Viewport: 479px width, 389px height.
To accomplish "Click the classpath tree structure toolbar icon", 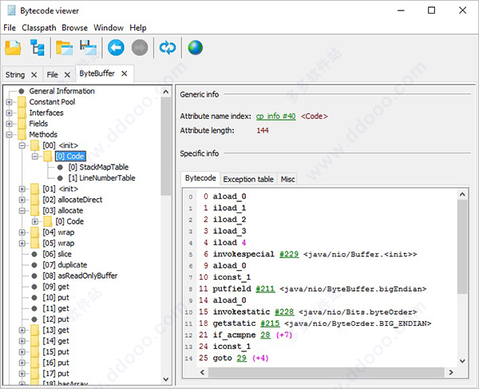I will (38, 48).
